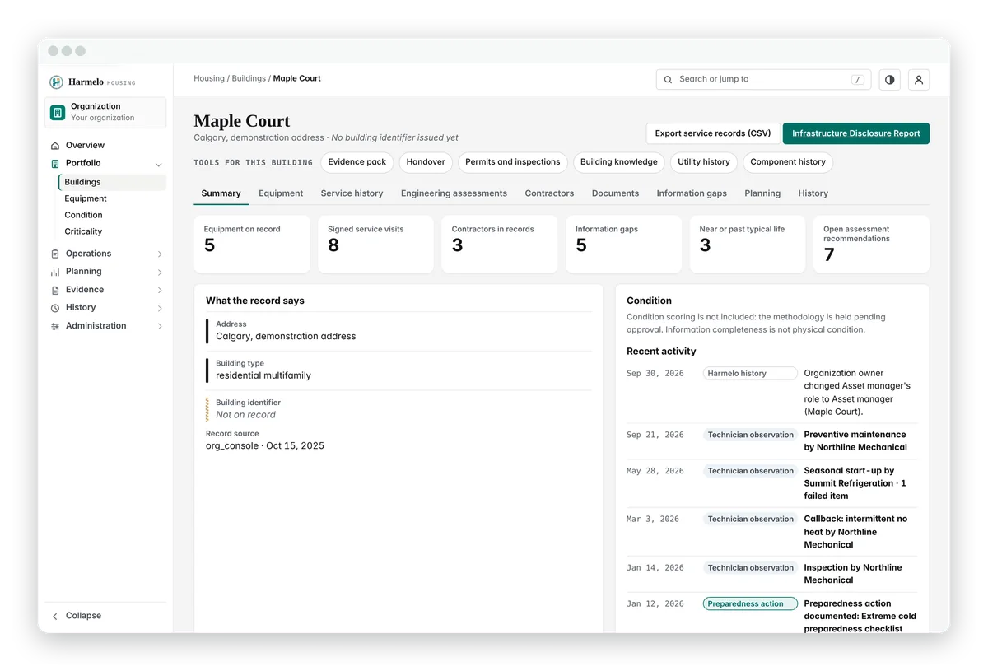Image resolution: width=988 pixels, height=671 pixels.
Task: Click the slash shortcut key badge
Action: [x=858, y=80]
